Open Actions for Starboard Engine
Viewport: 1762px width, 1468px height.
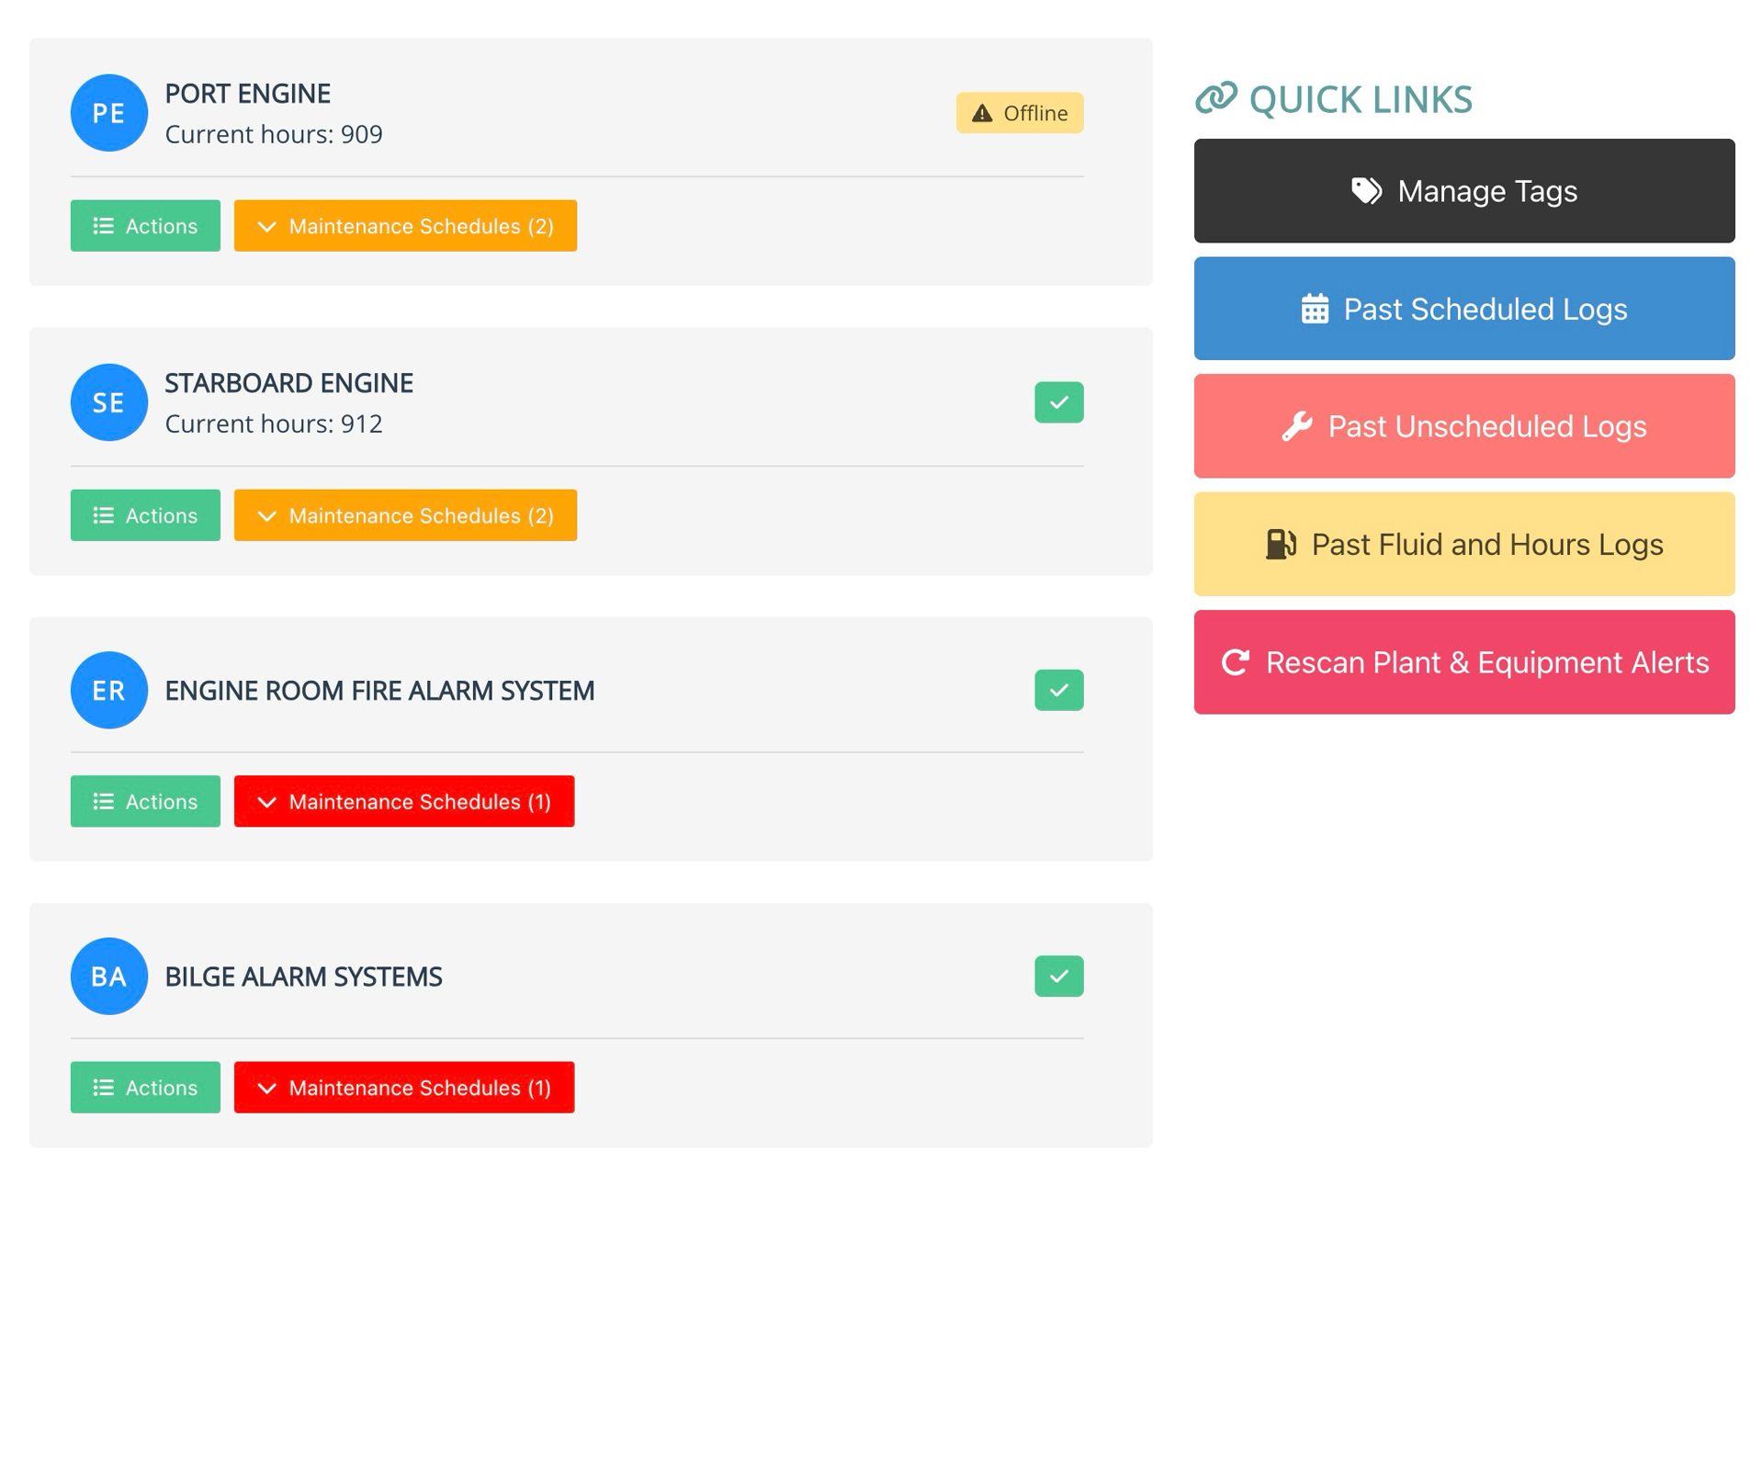pos(145,515)
